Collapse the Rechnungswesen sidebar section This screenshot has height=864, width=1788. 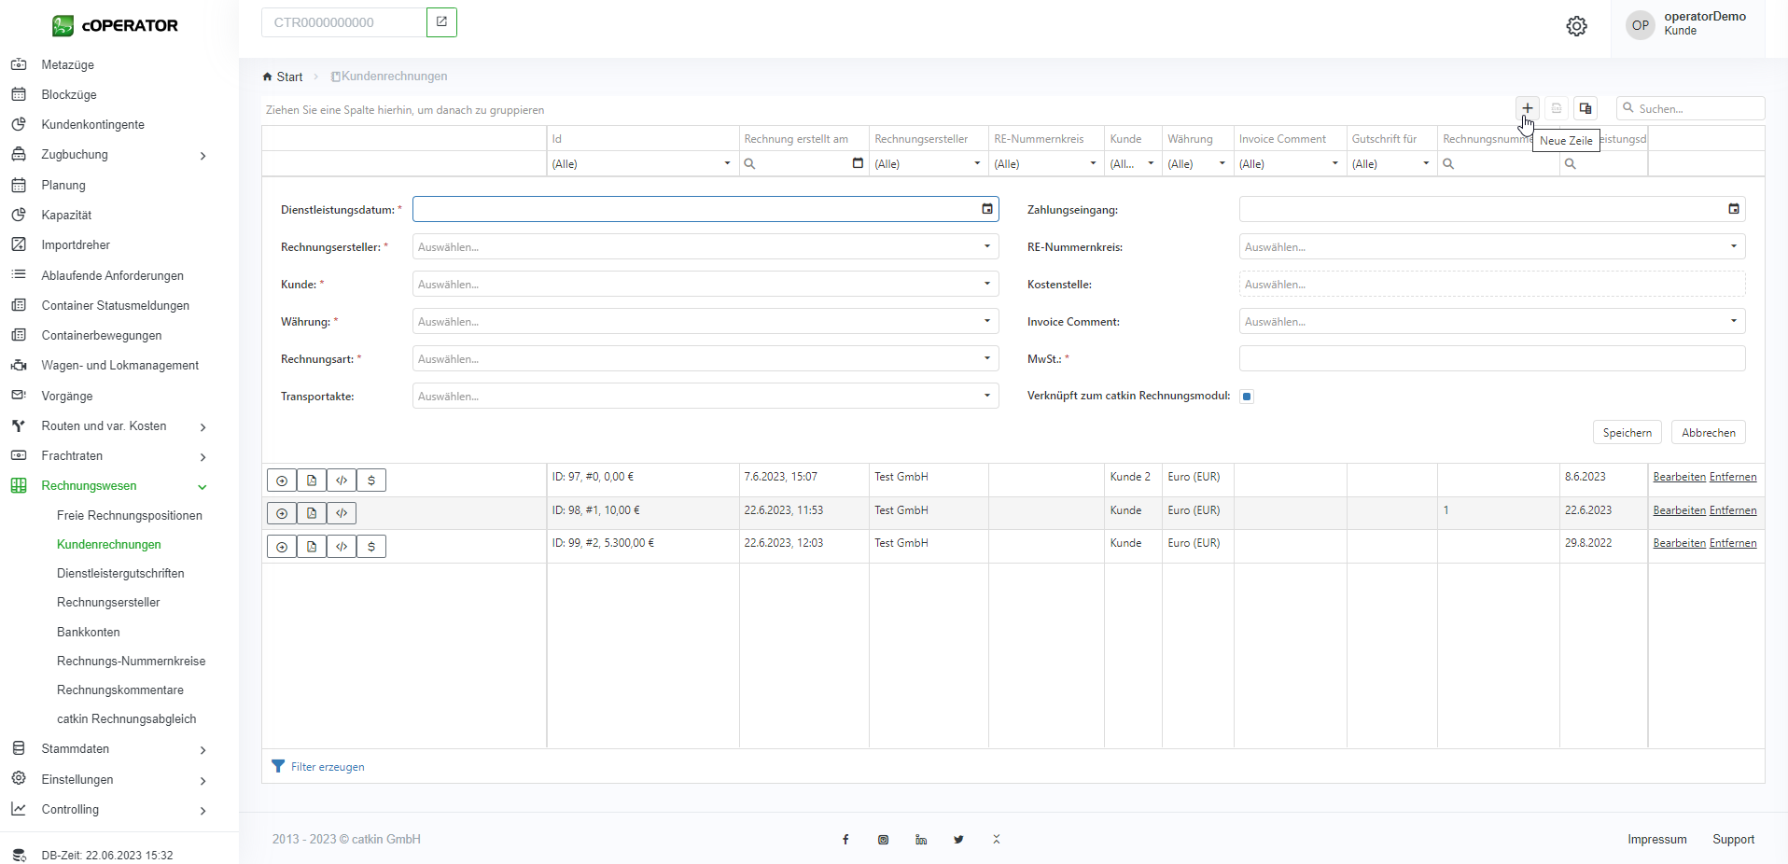pos(202,486)
